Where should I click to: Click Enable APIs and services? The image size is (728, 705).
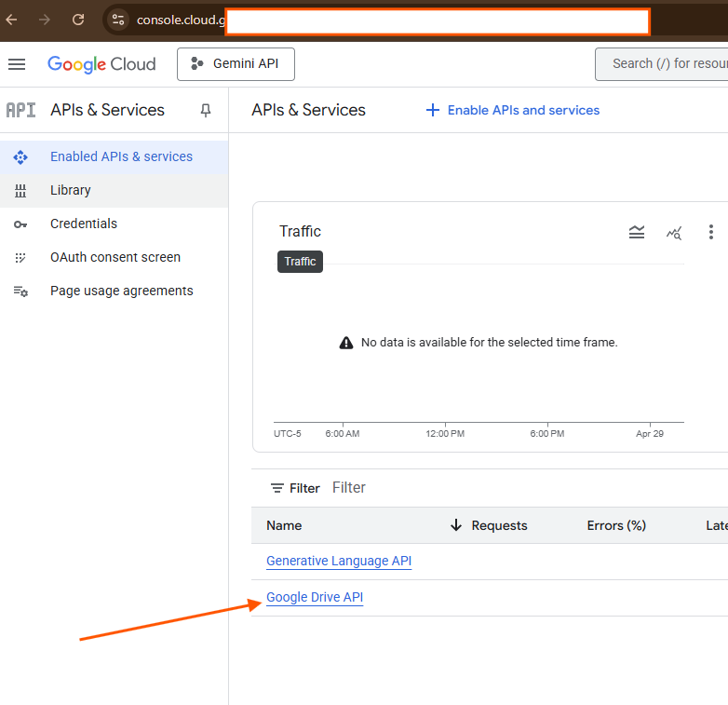pyautogui.click(x=513, y=110)
